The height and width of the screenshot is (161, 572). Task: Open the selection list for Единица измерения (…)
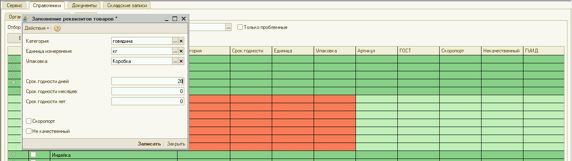click(175, 51)
